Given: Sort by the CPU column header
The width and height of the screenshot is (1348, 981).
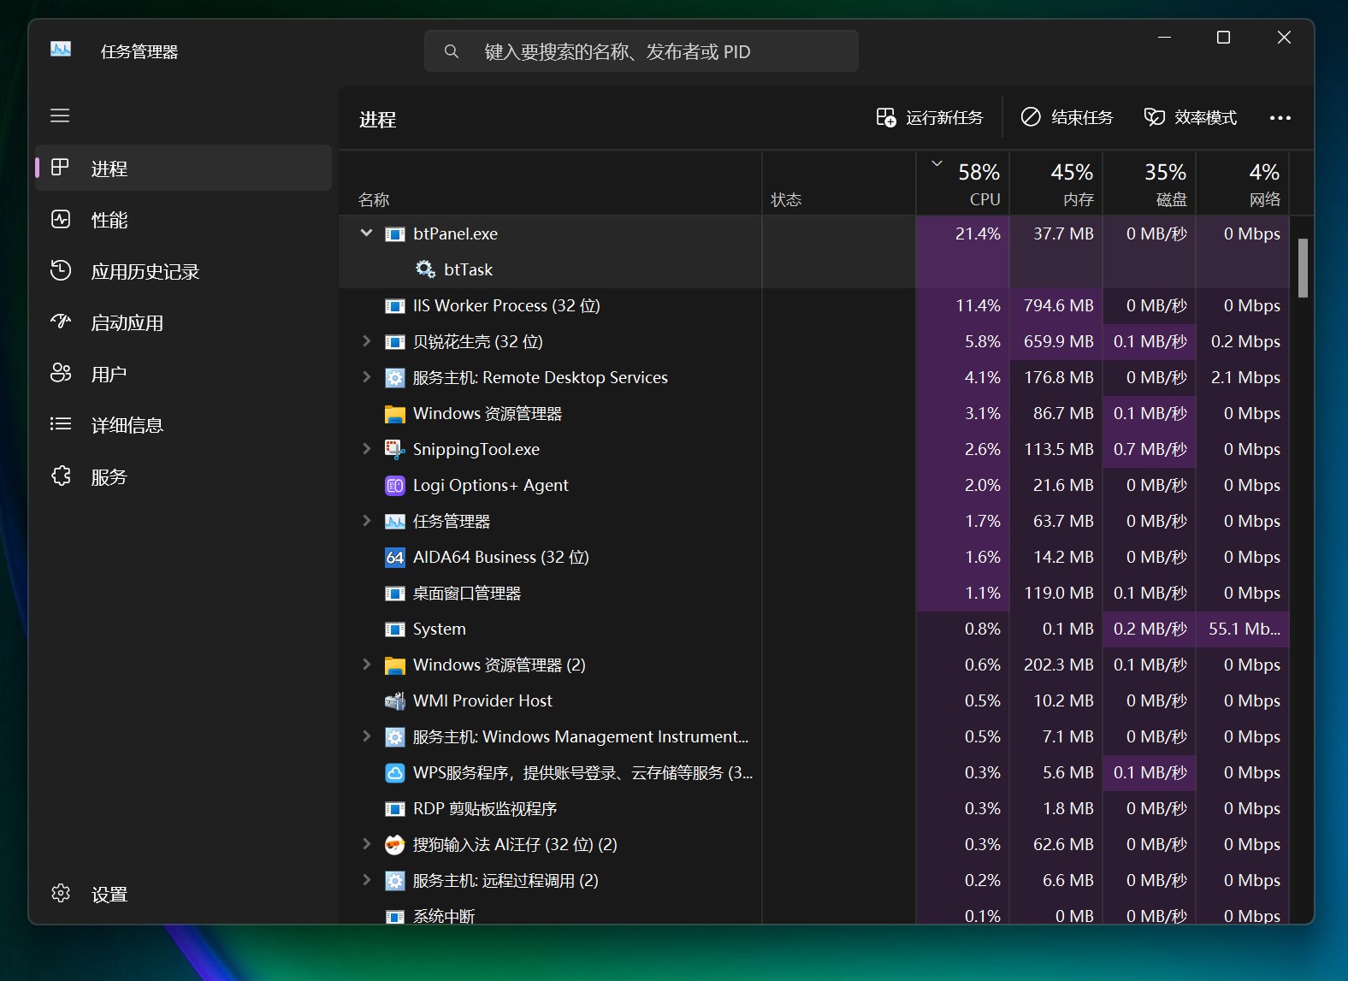Looking at the screenshot, I should tap(963, 184).
